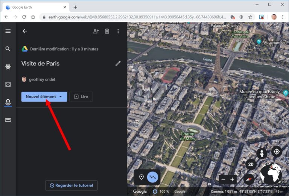Viewport: 289px width, 196px height.
Task: Select the measure ruler tool
Action: pyautogui.click(x=8, y=120)
